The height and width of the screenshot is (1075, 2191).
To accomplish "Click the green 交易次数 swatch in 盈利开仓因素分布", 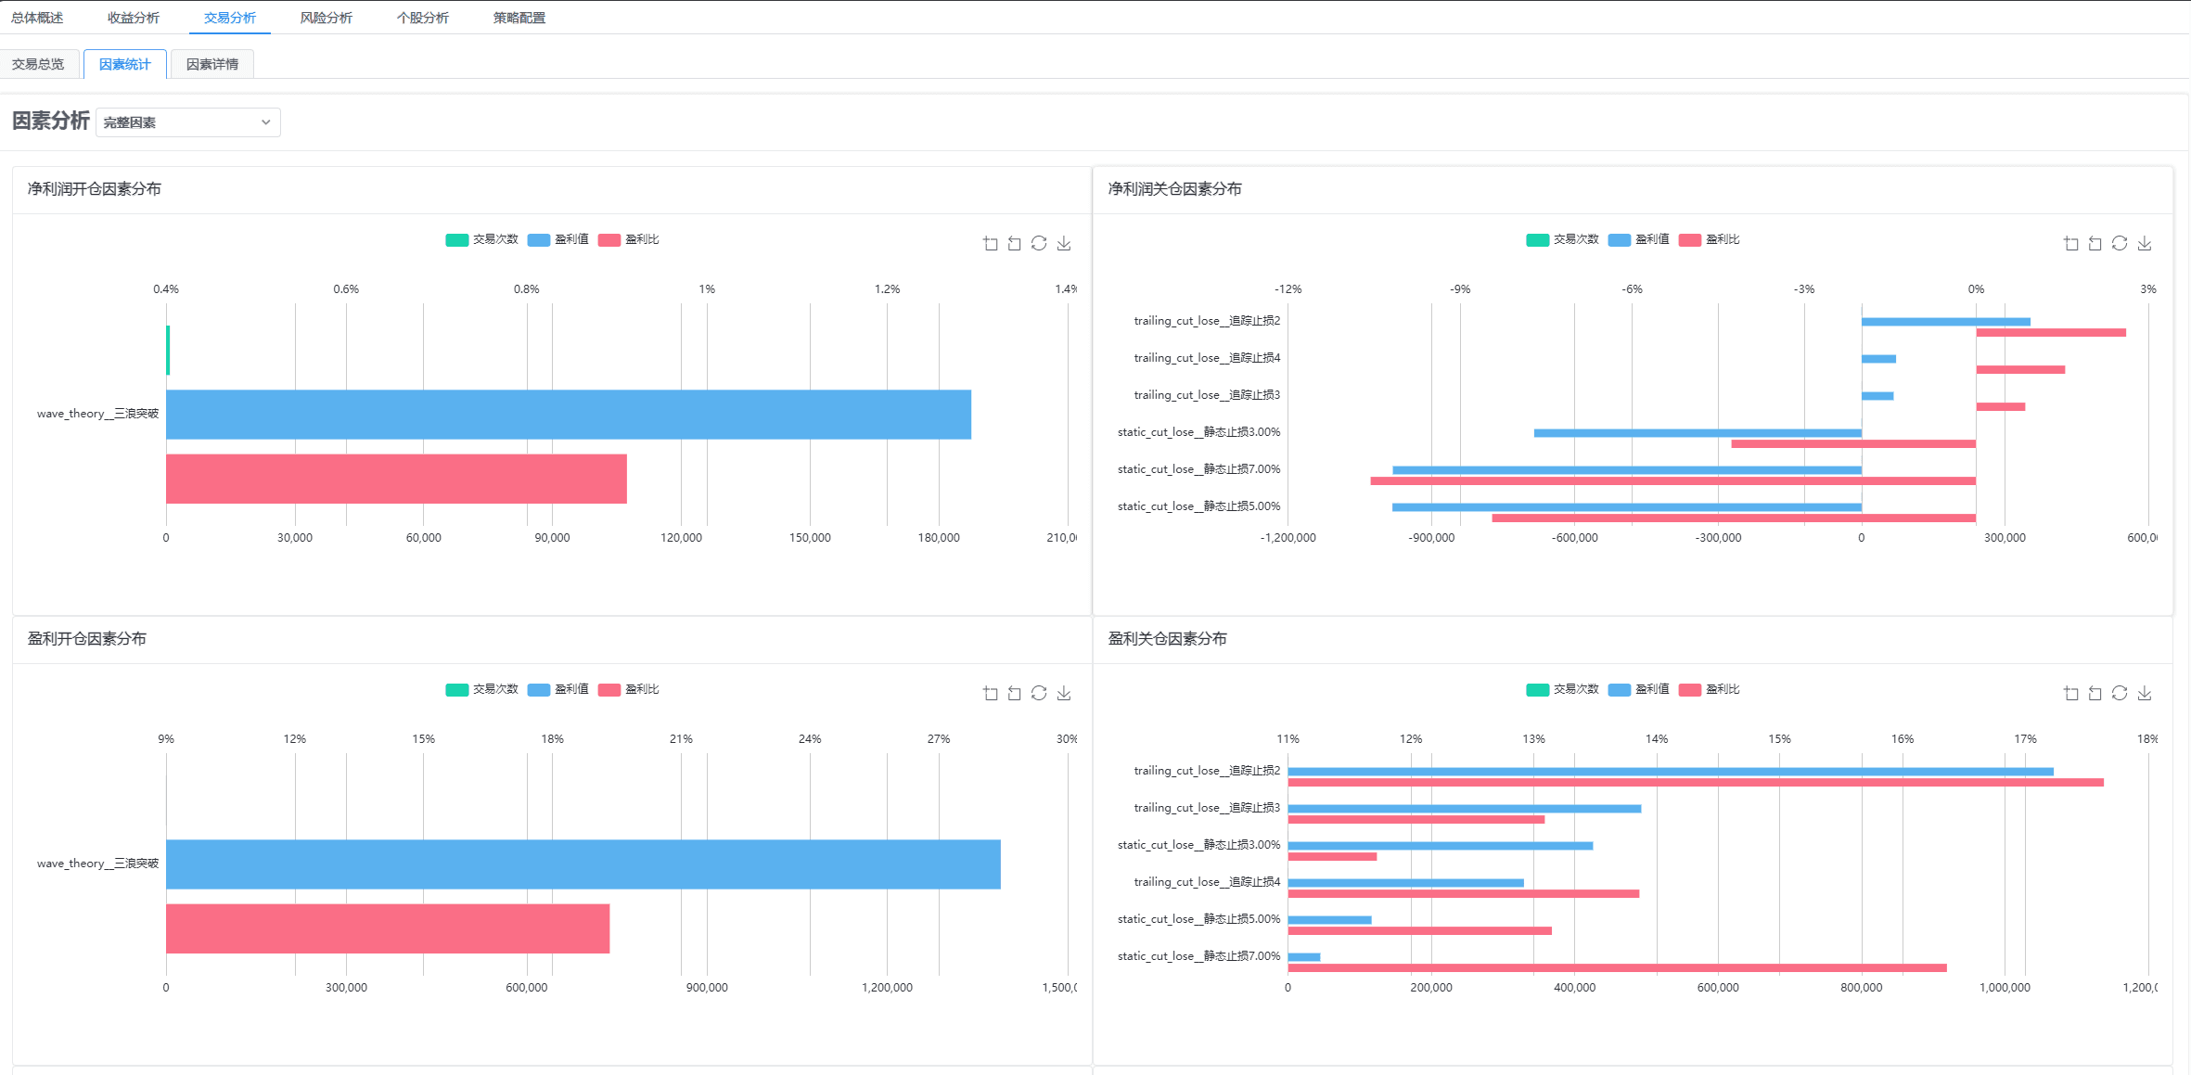I will [x=456, y=689].
